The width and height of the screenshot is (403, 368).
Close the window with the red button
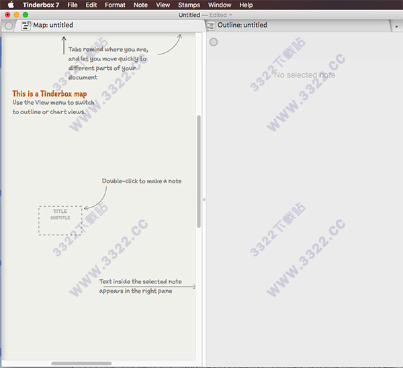[x=7, y=15]
